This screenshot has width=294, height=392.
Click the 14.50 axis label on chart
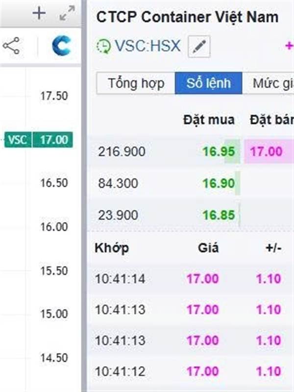[54, 358]
